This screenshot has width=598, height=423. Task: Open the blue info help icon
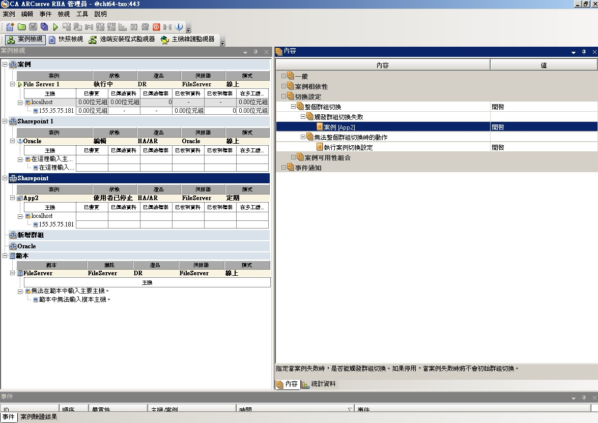click(179, 27)
